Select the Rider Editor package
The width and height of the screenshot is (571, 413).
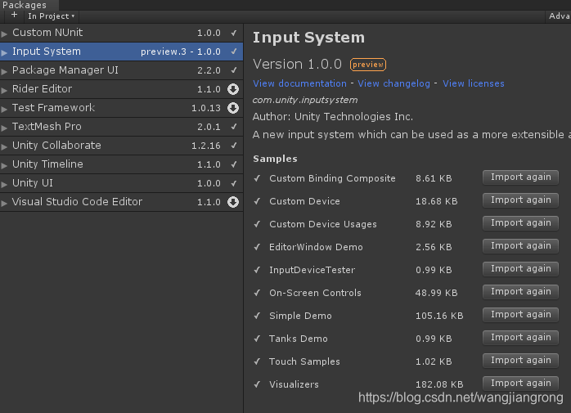click(121, 89)
